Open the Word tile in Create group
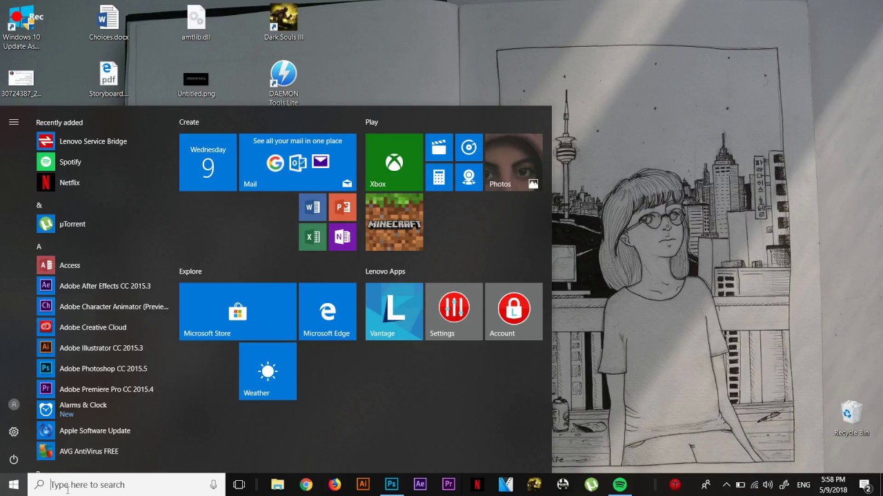883x496 pixels. click(x=312, y=207)
